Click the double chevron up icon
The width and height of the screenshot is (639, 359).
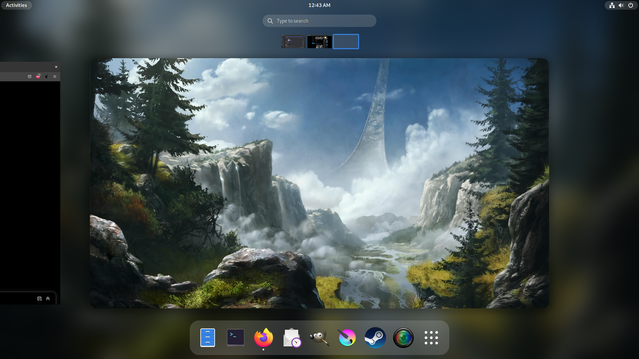[48, 299]
